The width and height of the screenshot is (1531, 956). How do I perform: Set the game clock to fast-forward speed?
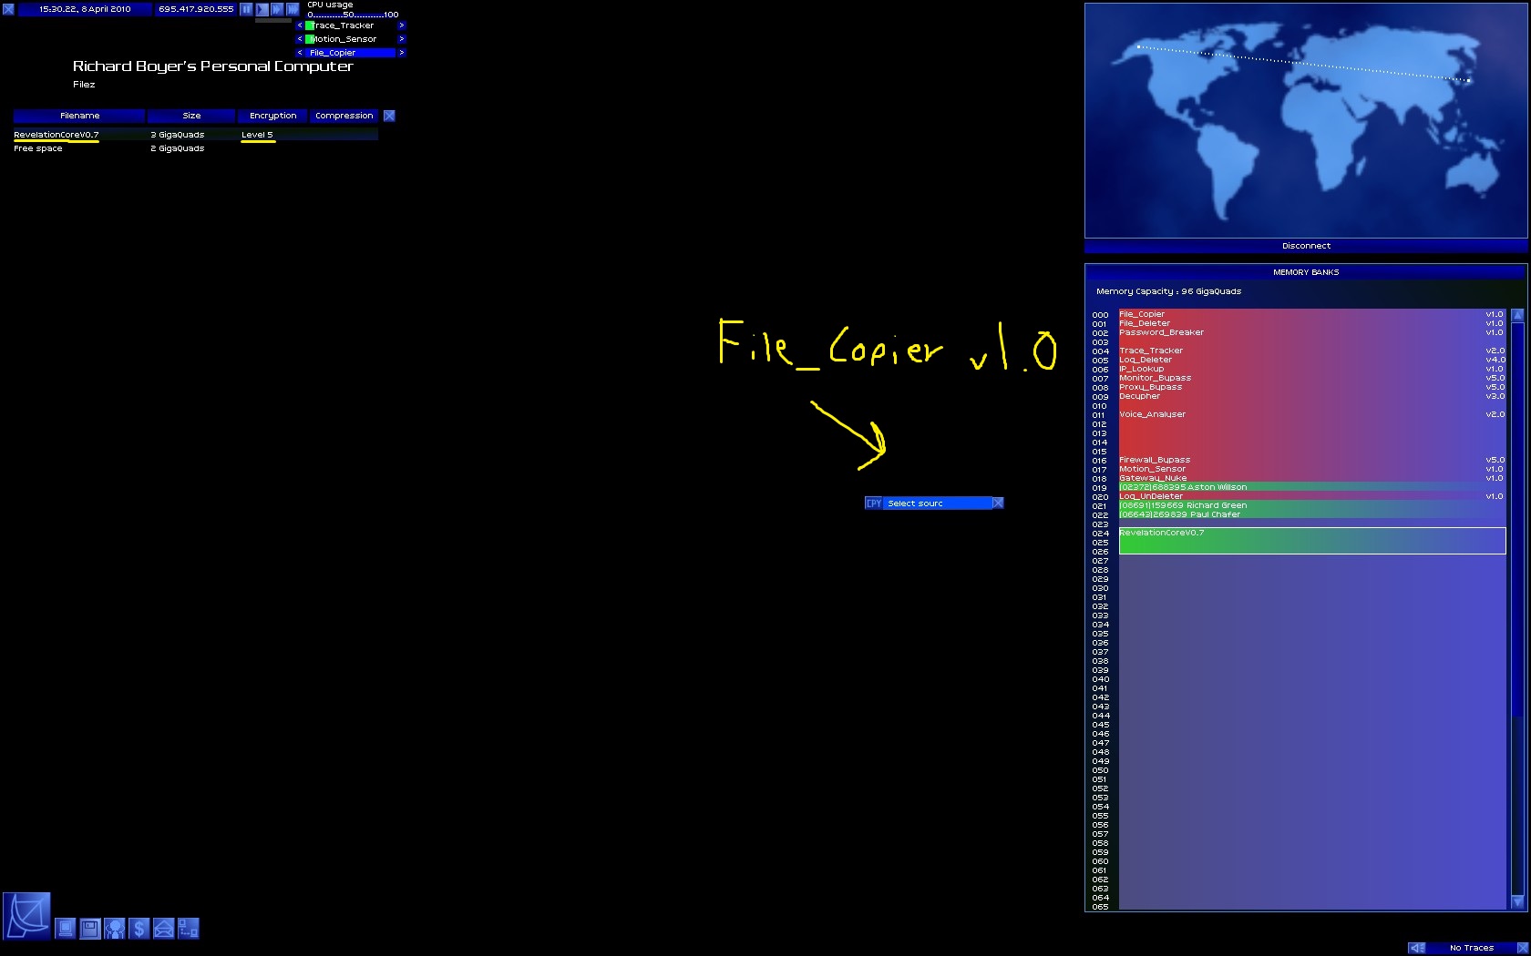click(x=277, y=9)
